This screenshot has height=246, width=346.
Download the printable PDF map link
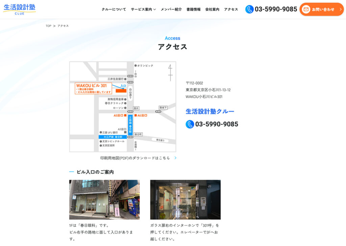click(135, 158)
